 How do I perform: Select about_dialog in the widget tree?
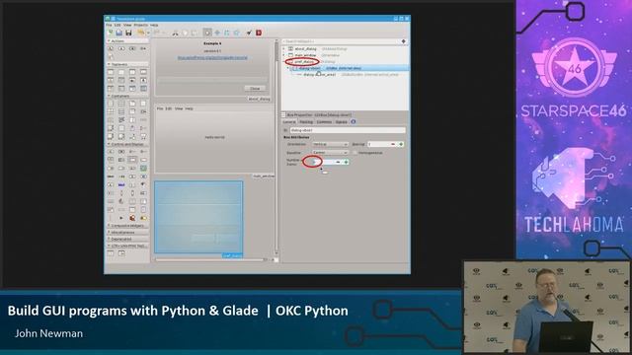click(x=305, y=48)
